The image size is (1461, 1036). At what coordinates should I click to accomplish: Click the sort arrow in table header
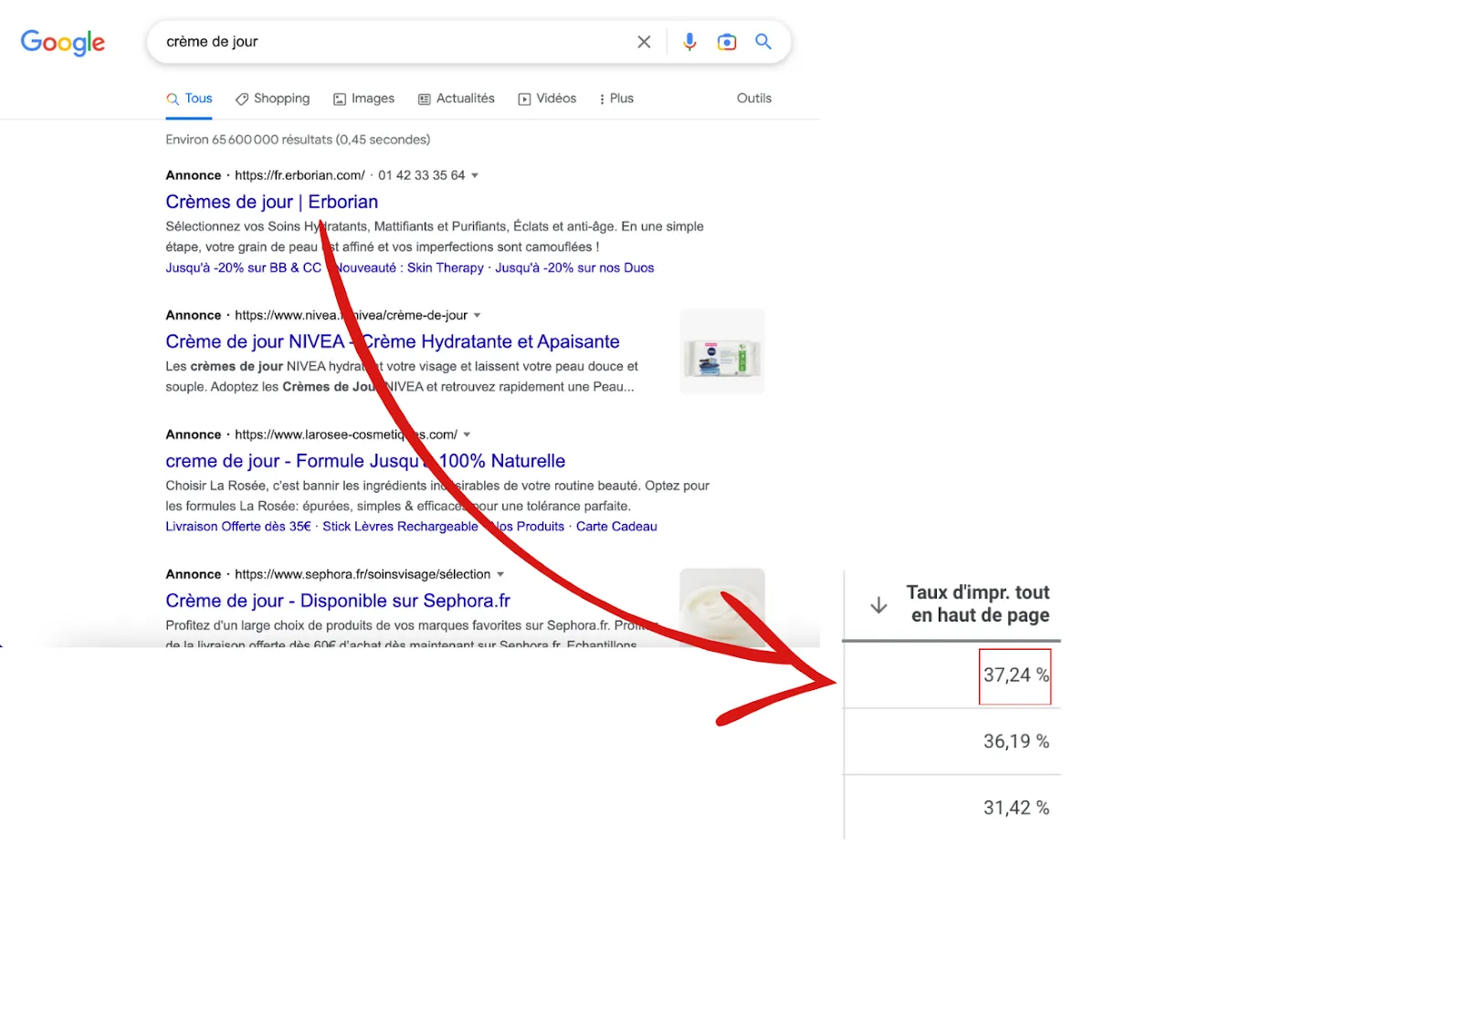878,605
